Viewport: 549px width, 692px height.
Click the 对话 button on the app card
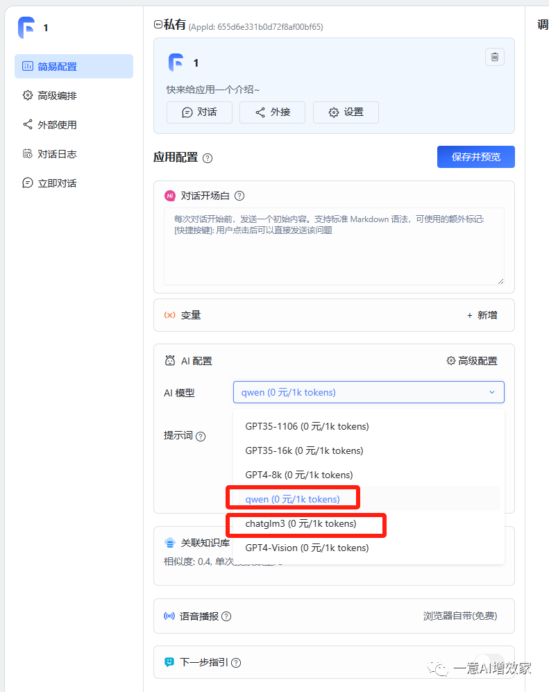point(199,112)
